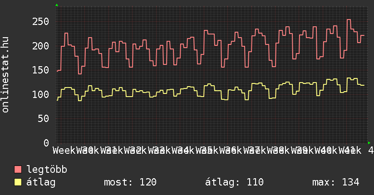Click the 0 y-axis label
This screenshot has width=374, height=195.
pos(46,143)
